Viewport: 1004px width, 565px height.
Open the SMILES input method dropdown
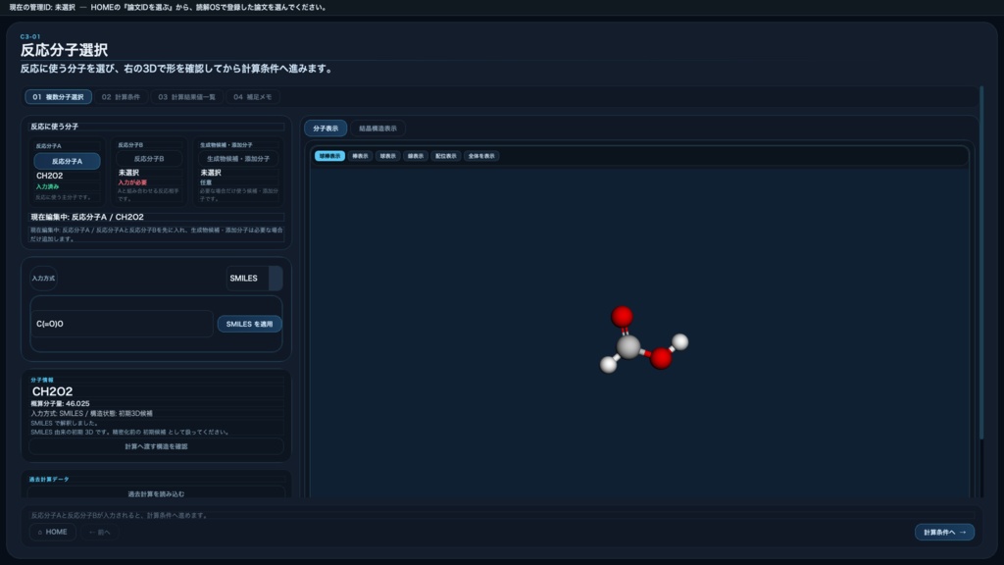[254, 278]
